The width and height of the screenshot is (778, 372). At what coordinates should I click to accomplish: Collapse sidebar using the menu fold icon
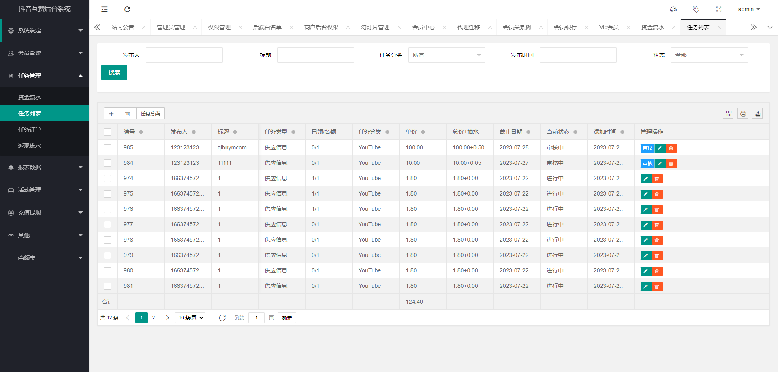(105, 9)
